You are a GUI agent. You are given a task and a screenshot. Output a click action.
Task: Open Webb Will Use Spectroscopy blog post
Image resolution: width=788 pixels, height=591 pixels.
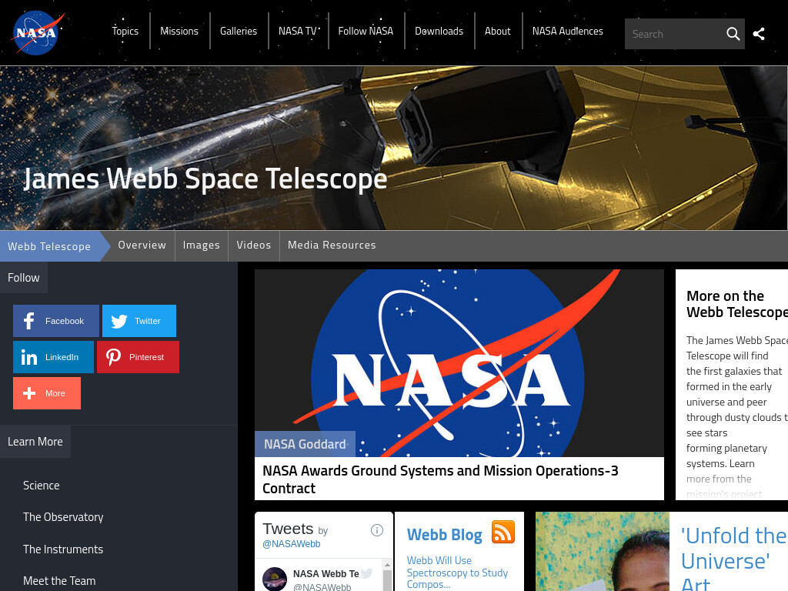[457, 573]
